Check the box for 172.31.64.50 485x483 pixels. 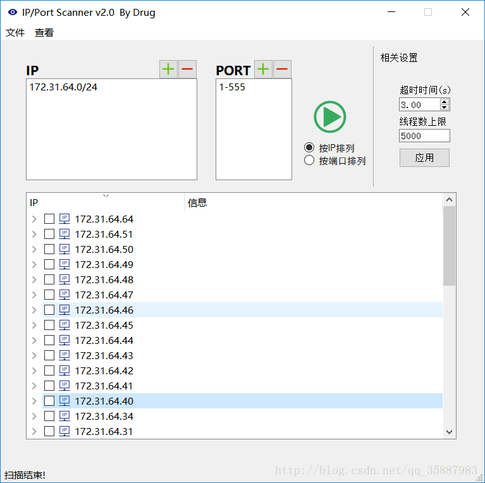(x=49, y=249)
